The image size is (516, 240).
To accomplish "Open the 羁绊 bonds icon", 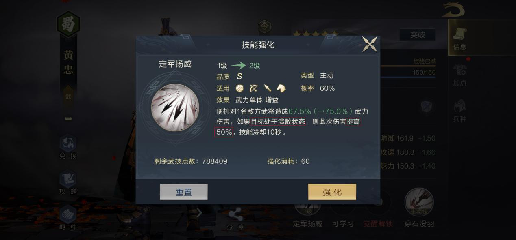I will tap(68, 219).
